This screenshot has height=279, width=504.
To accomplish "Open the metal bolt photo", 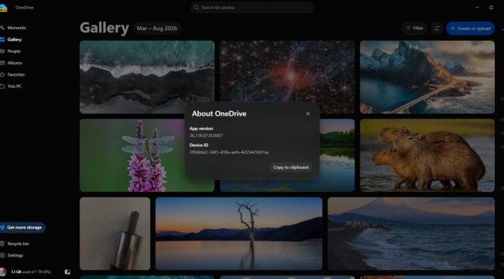I will 115,234.
